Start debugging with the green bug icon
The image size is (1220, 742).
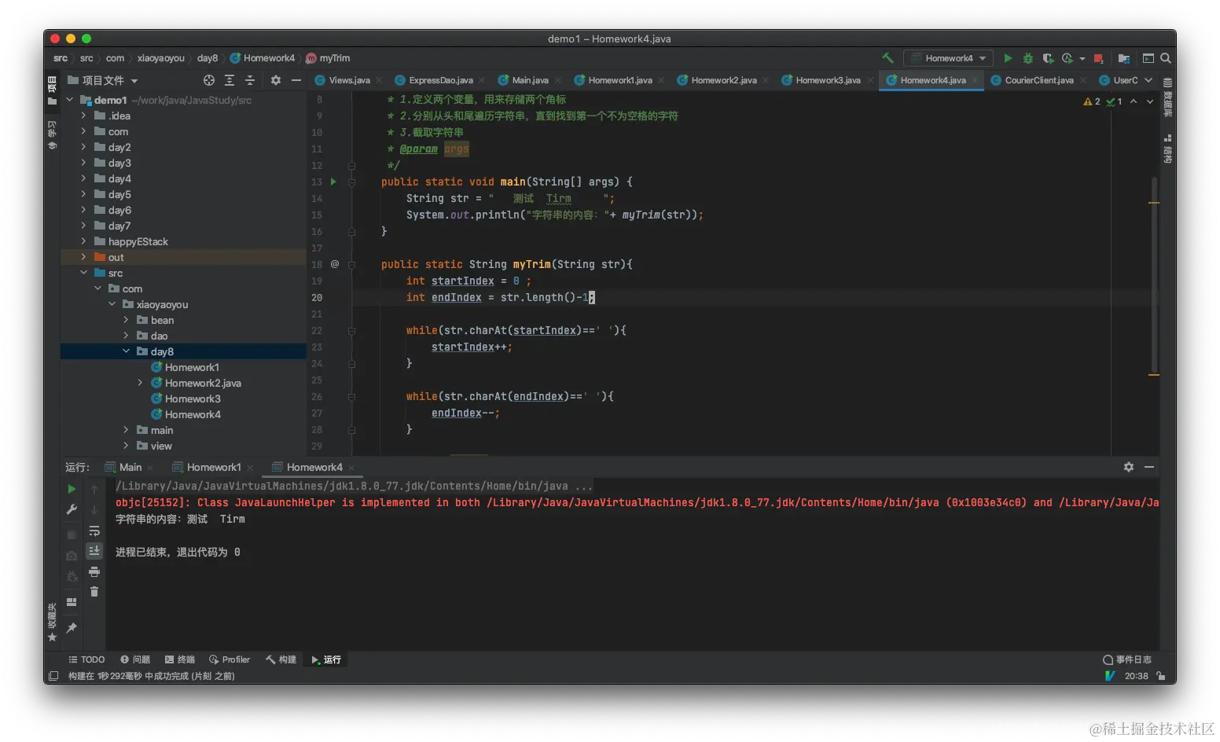pos(1027,58)
